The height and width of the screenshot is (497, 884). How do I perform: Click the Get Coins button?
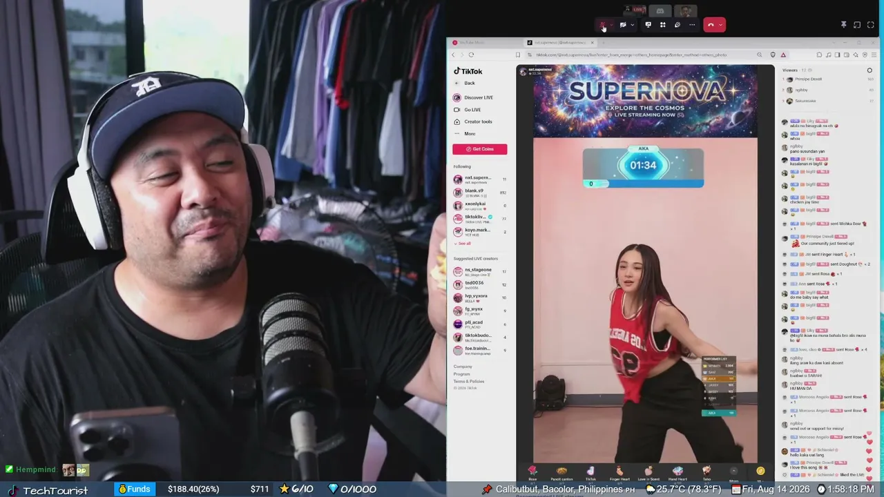click(480, 149)
